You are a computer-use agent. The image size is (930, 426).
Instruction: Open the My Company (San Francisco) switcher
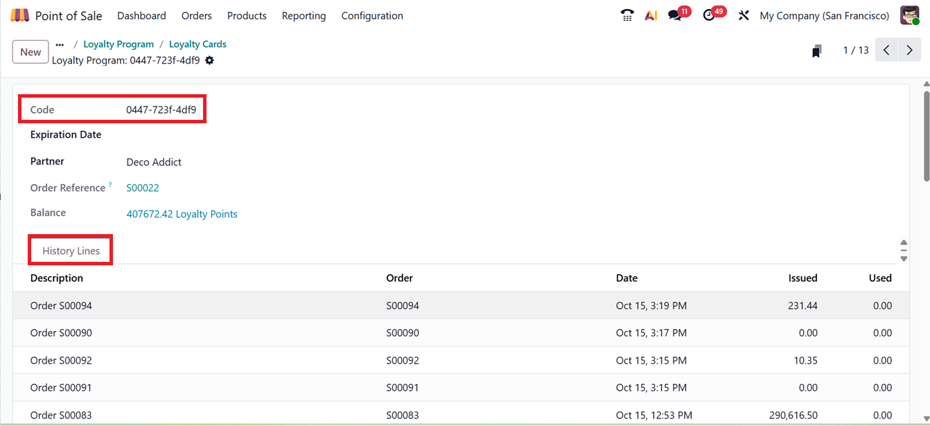click(824, 15)
